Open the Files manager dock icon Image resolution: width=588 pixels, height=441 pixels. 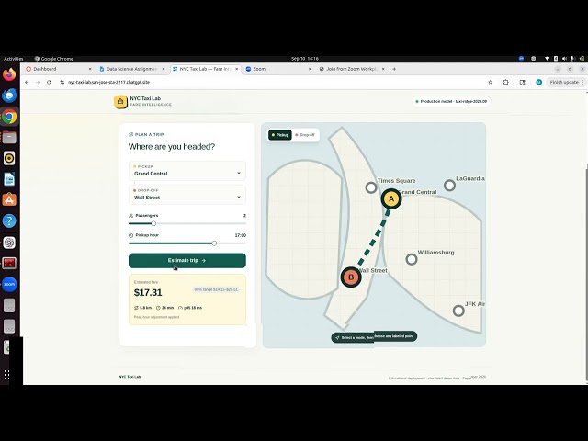click(9, 138)
